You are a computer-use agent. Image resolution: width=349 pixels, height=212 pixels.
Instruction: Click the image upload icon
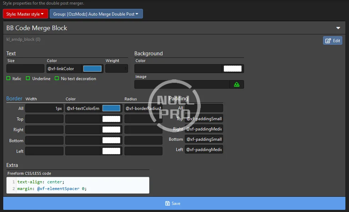click(237, 84)
